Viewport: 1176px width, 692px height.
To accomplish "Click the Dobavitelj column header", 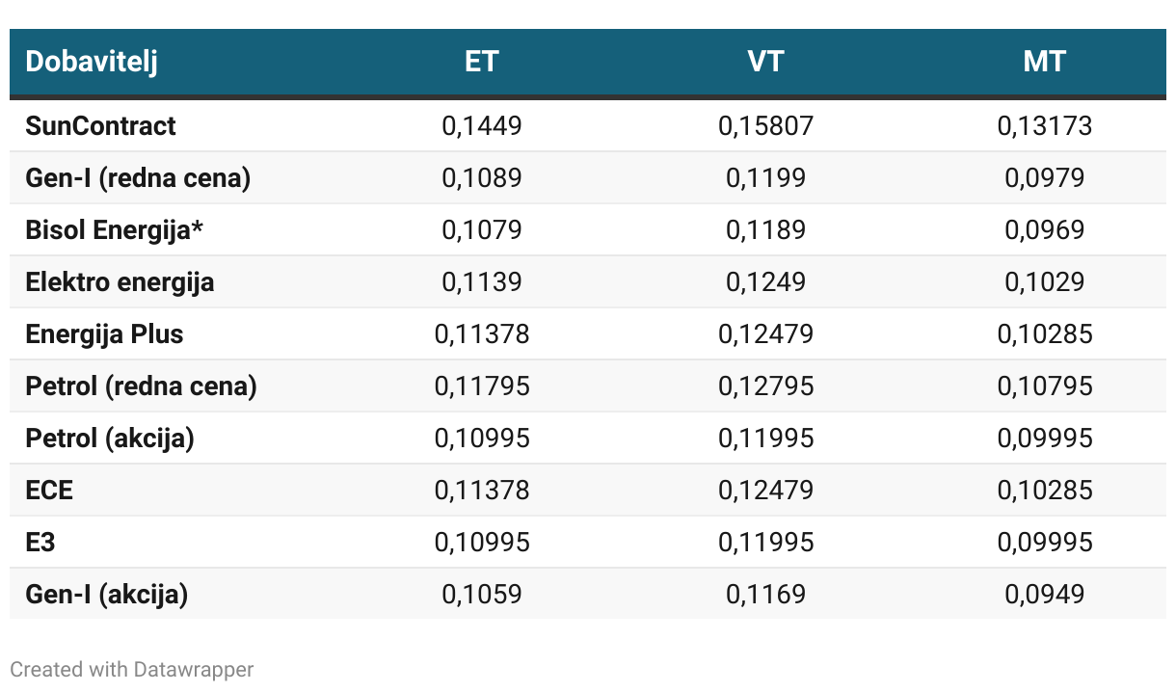I will (x=92, y=62).
